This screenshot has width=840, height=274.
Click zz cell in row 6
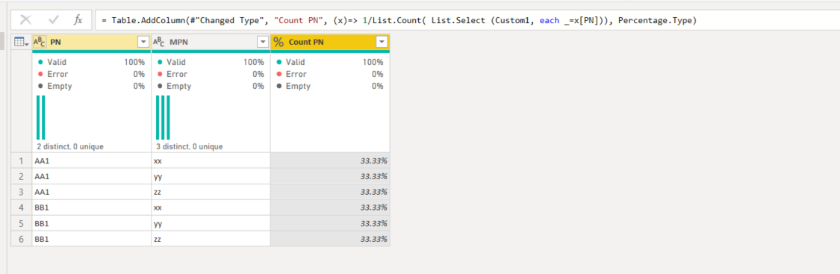pos(211,239)
